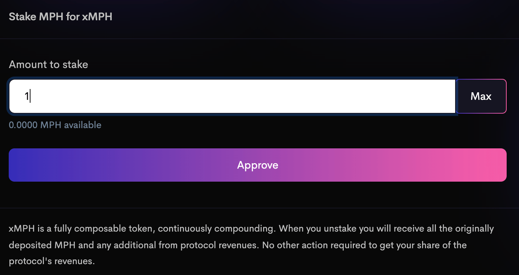Click the divider line above the description
This screenshot has height=275, width=519.
click(259, 208)
